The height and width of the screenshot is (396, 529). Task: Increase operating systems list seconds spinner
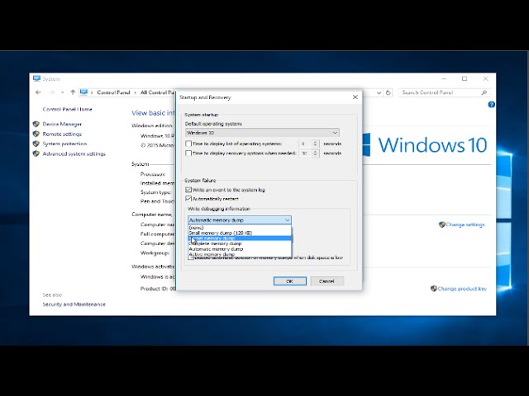click(x=316, y=142)
